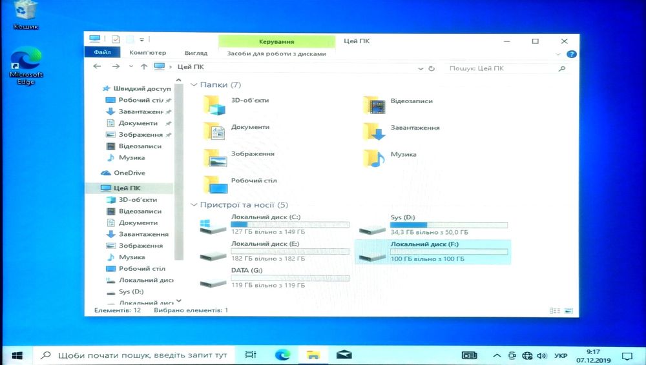
Task: Click the Task View taskbar icon
Action: click(251, 354)
